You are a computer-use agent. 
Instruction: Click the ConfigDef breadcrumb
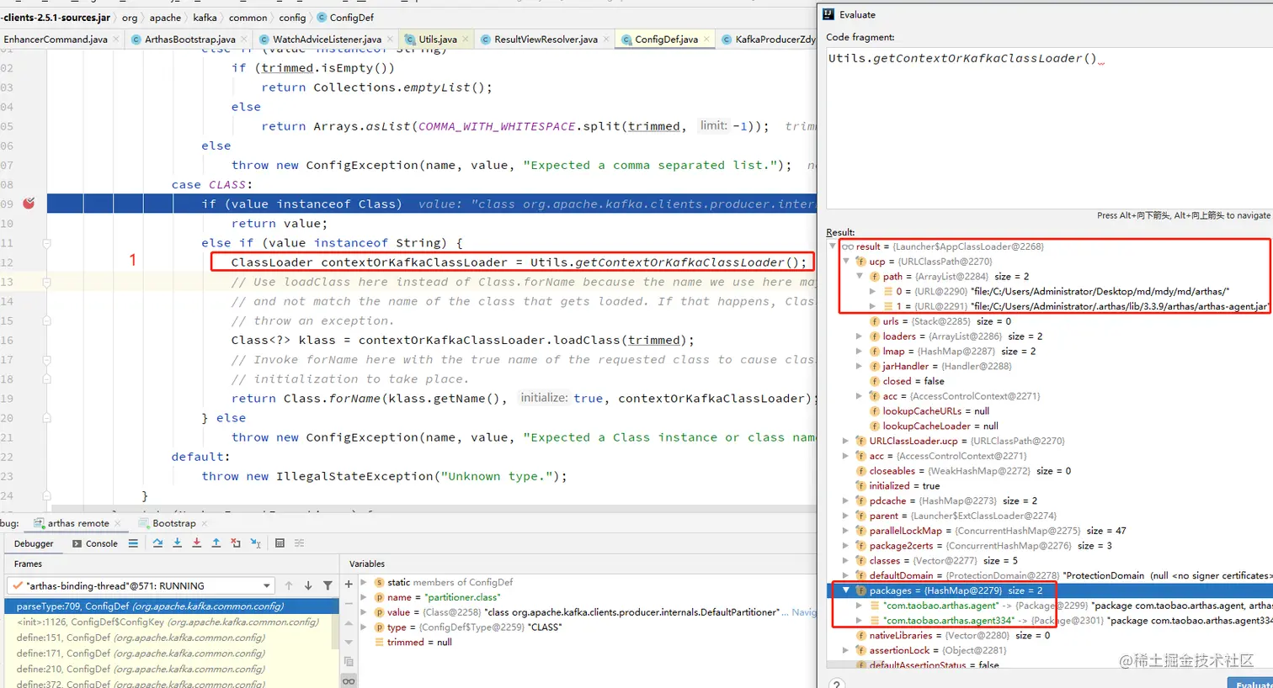(x=346, y=18)
